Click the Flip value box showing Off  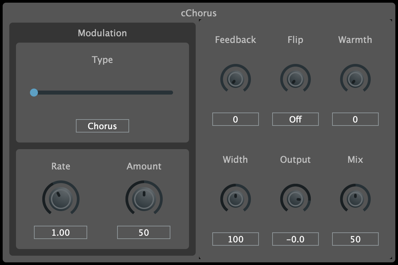tap(296, 119)
